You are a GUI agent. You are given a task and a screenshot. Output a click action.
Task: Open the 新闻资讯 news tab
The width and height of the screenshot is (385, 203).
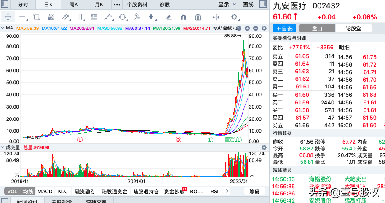27,201
